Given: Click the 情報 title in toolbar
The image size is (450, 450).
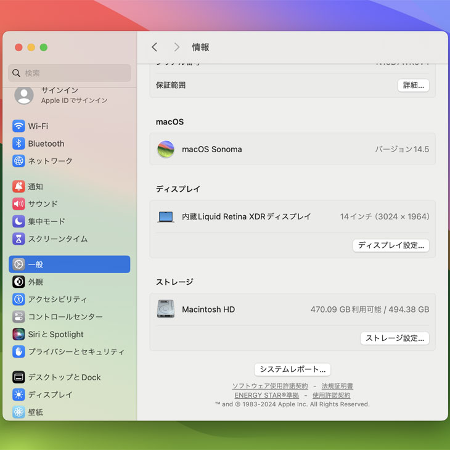Looking at the screenshot, I should pyautogui.click(x=200, y=47).
